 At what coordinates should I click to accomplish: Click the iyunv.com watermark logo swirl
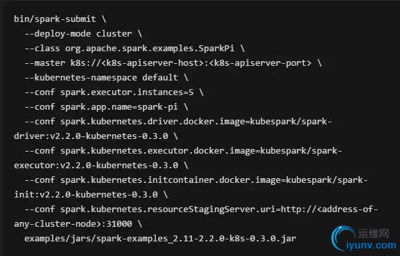click(x=343, y=238)
